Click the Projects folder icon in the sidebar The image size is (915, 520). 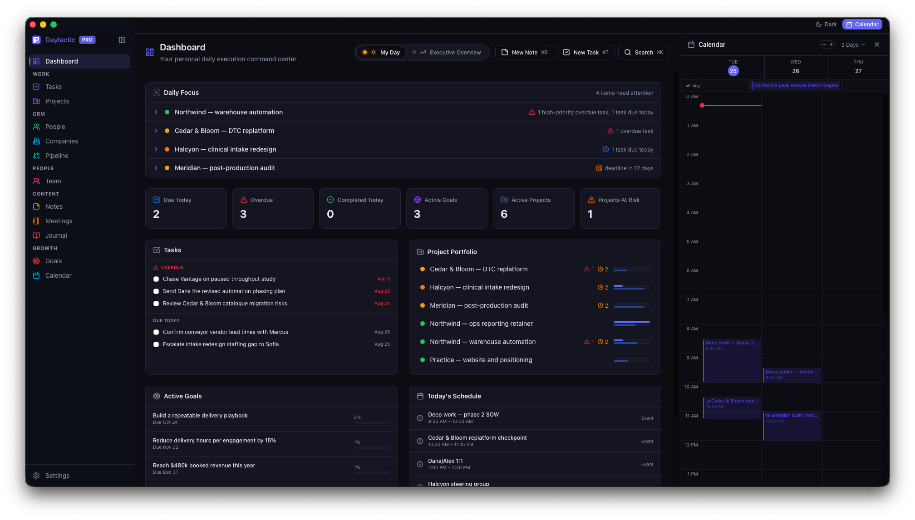point(36,101)
